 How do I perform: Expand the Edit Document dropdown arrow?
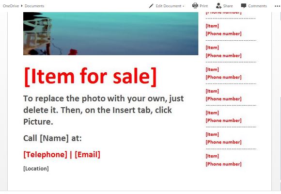pos(183,6)
